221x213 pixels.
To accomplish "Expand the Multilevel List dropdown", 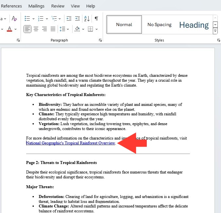I will click(59, 19).
